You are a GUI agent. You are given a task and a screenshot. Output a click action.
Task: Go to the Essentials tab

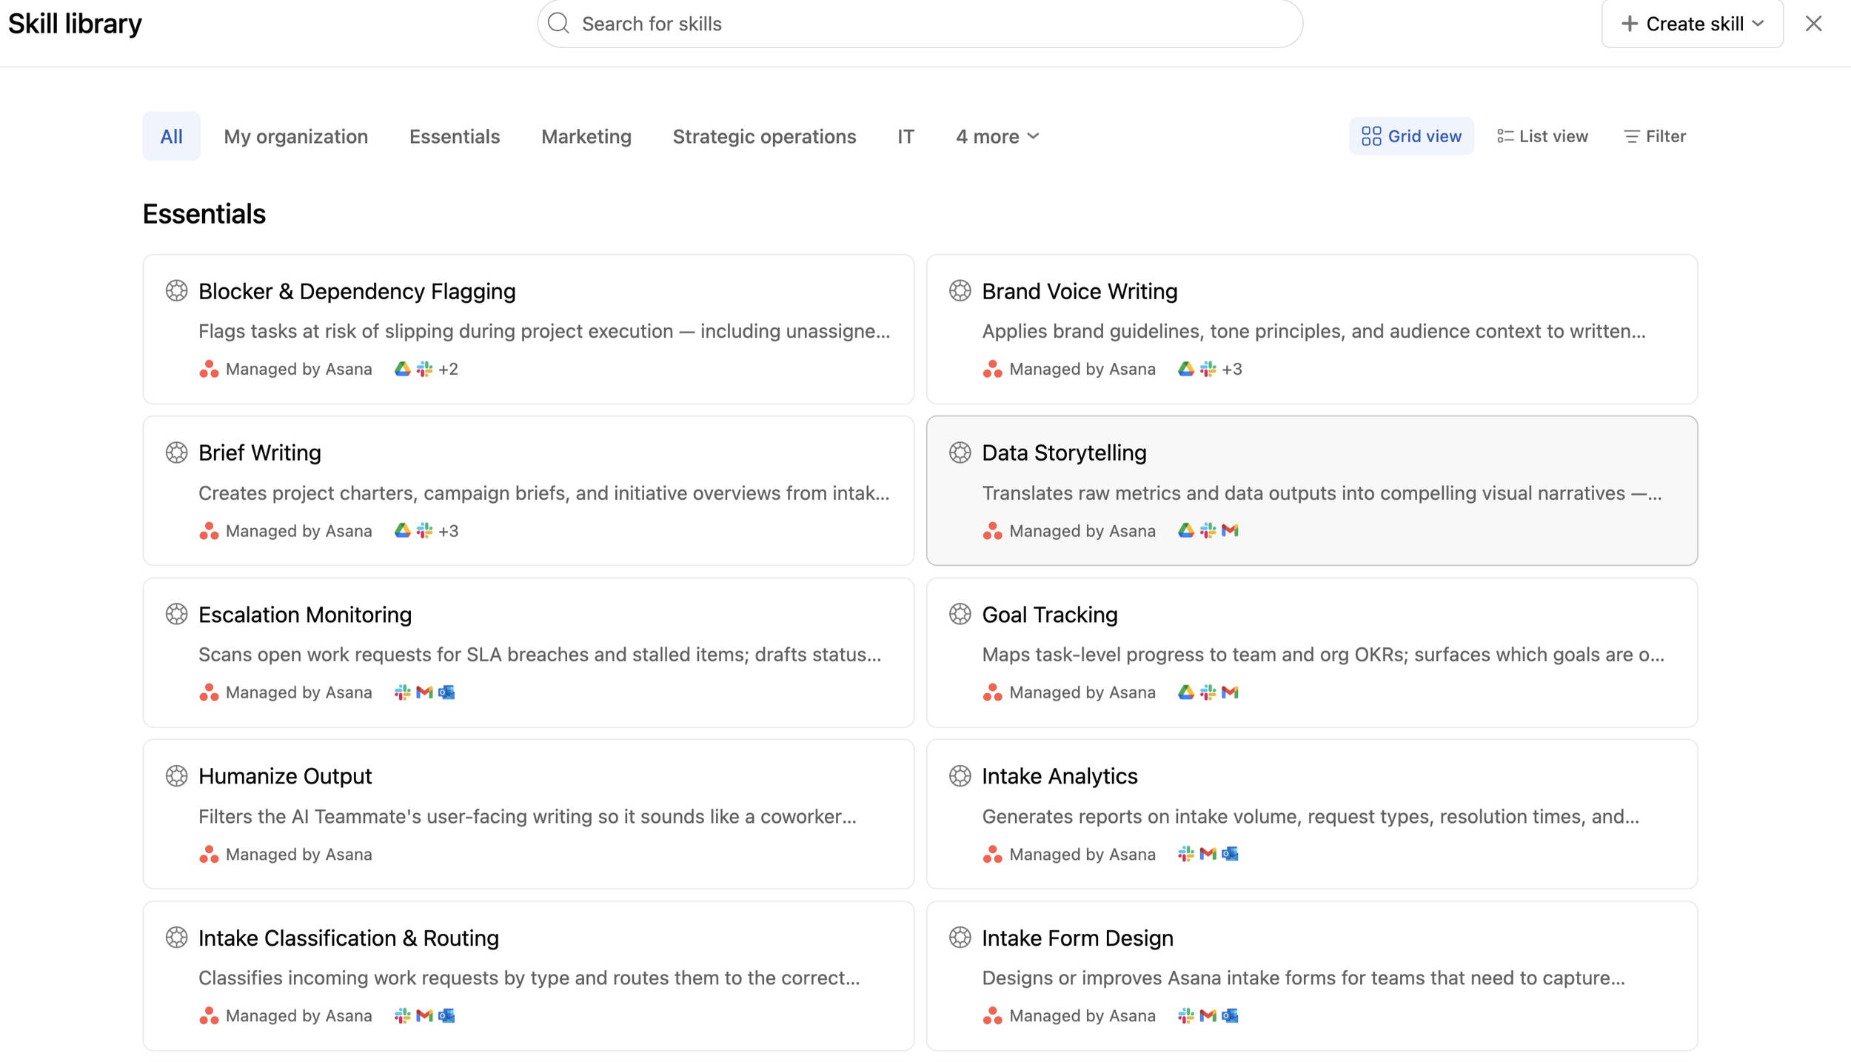(x=455, y=136)
